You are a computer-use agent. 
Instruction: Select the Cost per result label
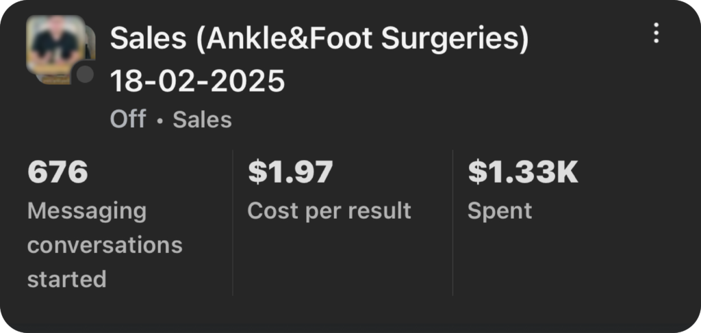click(x=329, y=211)
